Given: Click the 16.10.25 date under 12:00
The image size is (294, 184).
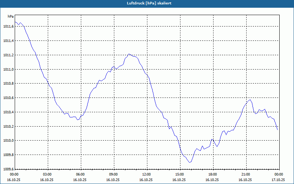Looking at the screenshot, I should [x=146, y=180].
